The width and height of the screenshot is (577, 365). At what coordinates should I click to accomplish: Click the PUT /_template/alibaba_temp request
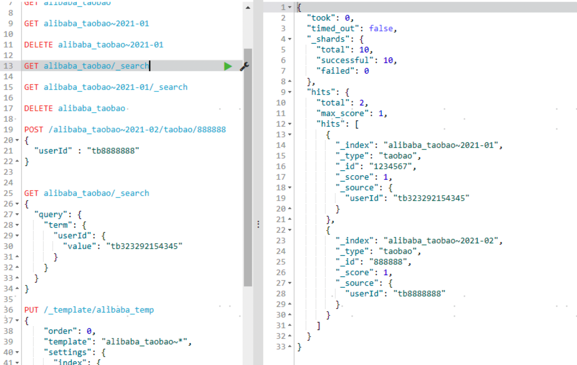(x=89, y=310)
